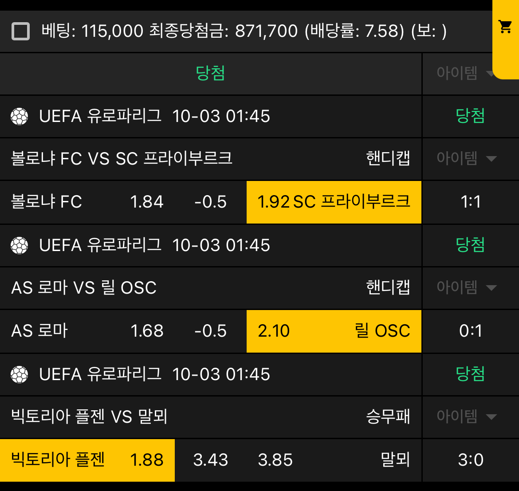The image size is (519, 491).
Task: Click the draw odds 3.43
Action: [211, 460]
